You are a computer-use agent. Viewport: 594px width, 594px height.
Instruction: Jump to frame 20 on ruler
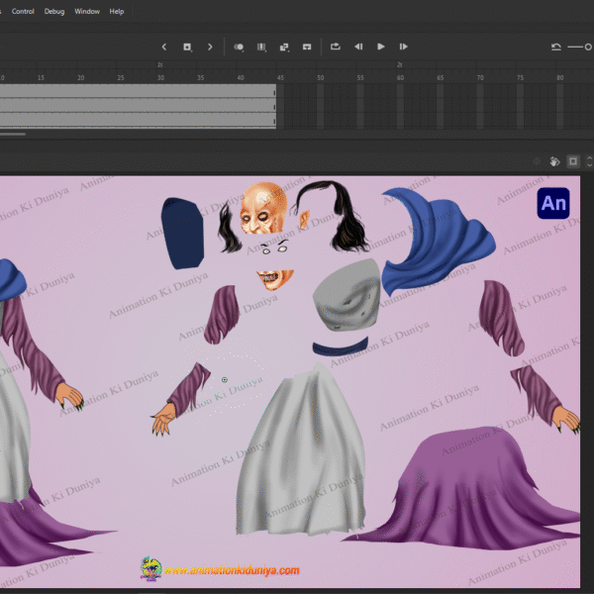(81, 77)
